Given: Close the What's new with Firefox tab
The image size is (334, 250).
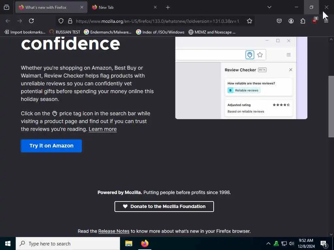Looking at the screenshot, I should pyautogui.click(x=82, y=7).
